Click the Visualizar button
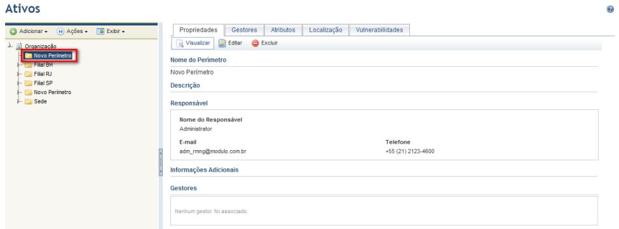 point(193,43)
